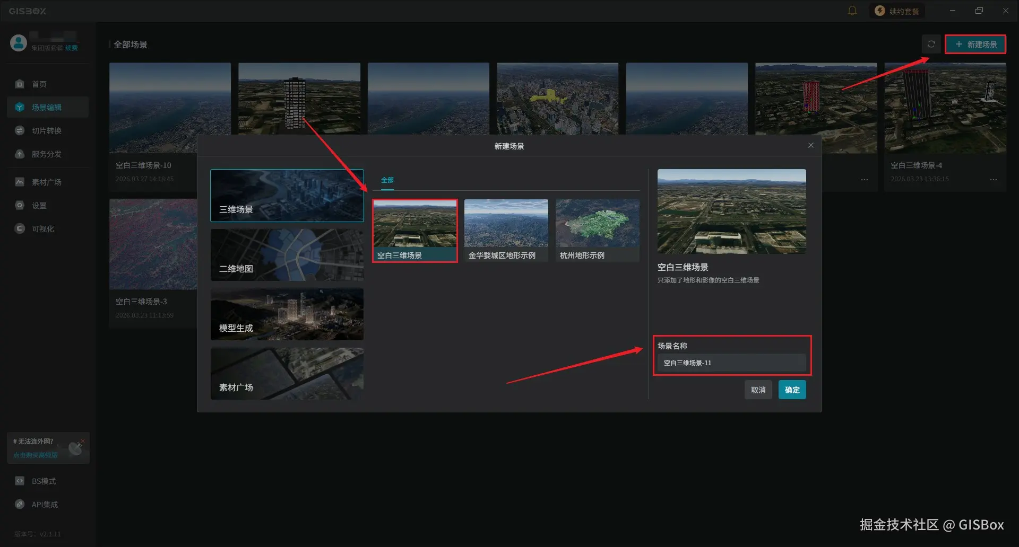Choose 素材广场 category in dialog
Viewport: 1019px width, 547px height.
coord(287,374)
